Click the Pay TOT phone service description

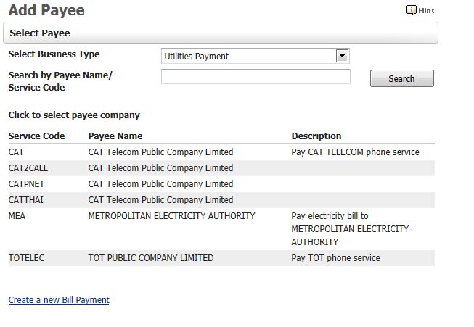click(336, 258)
